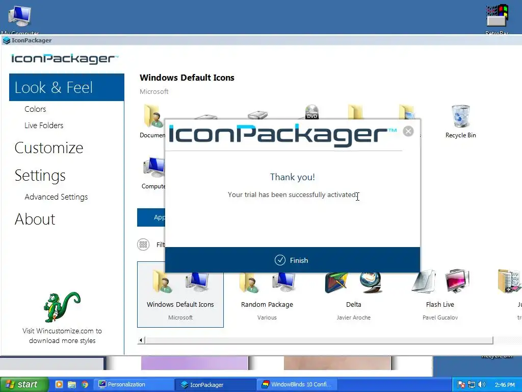Launch media player from quick launch
Image resolution: width=522 pixels, height=392 pixels.
point(59,384)
